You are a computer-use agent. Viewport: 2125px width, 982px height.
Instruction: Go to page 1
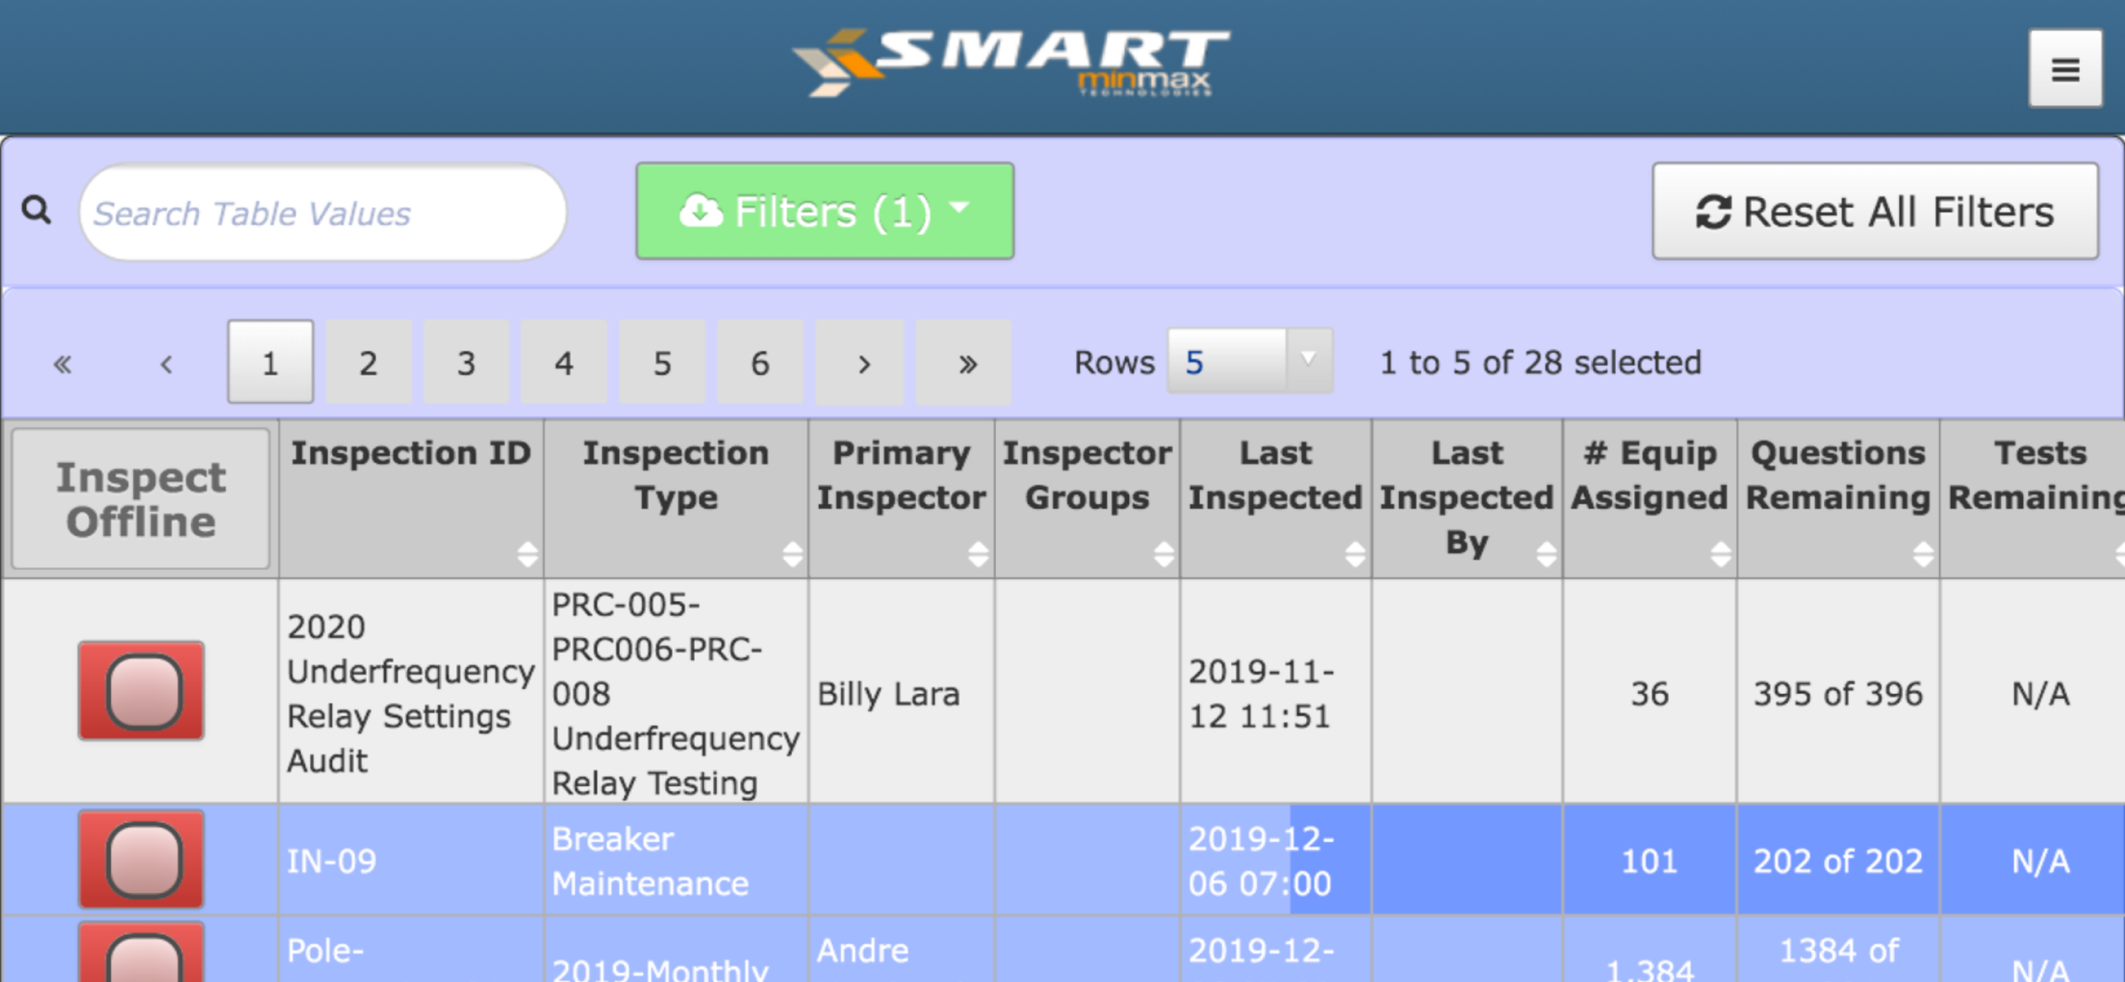(x=270, y=362)
